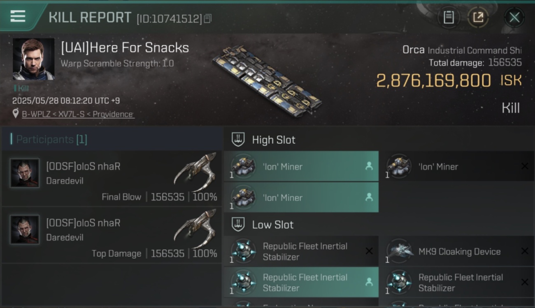The height and width of the screenshot is (308, 535).
Task: Share the kill report externally
Action: [x=478, y=17]
